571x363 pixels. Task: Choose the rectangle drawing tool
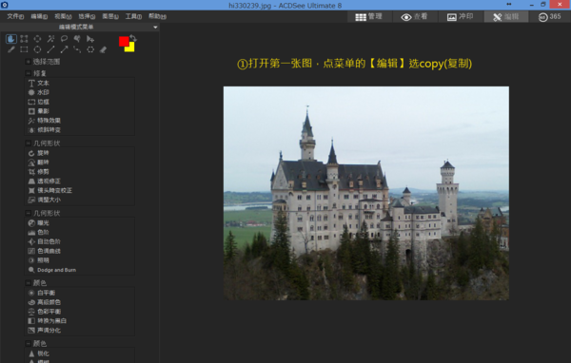coord(24,49)
